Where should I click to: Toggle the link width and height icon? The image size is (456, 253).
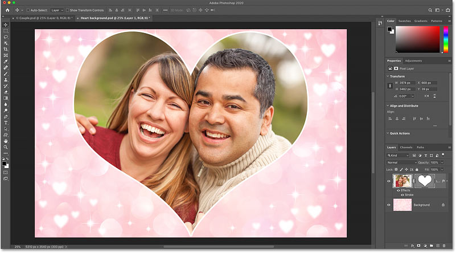390,86
